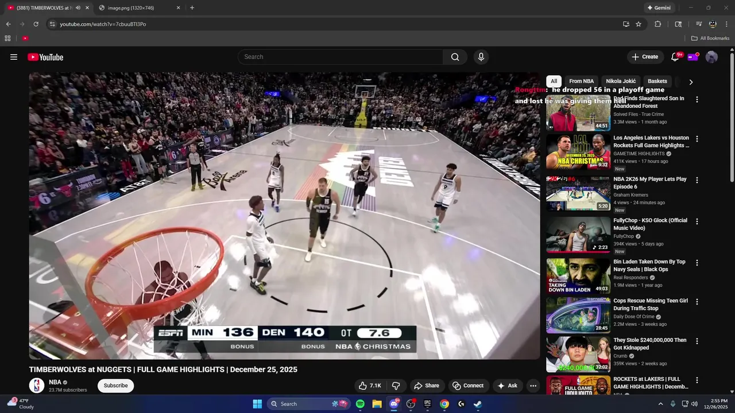This screenshot has width=735, height=413.
Task: Open Windows taskbar search box
Action: (308, 404)
